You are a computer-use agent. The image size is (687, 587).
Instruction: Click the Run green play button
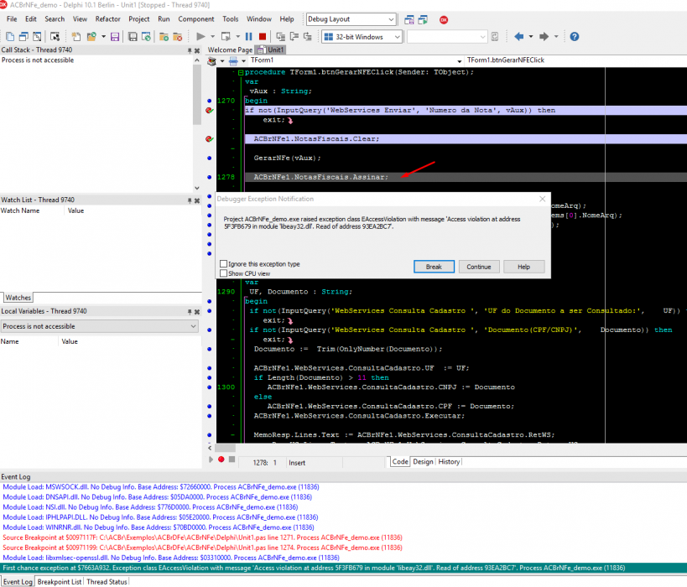(200, 37)
